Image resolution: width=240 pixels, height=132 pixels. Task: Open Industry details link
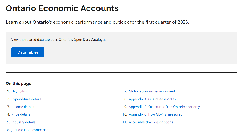coord(23,122)
